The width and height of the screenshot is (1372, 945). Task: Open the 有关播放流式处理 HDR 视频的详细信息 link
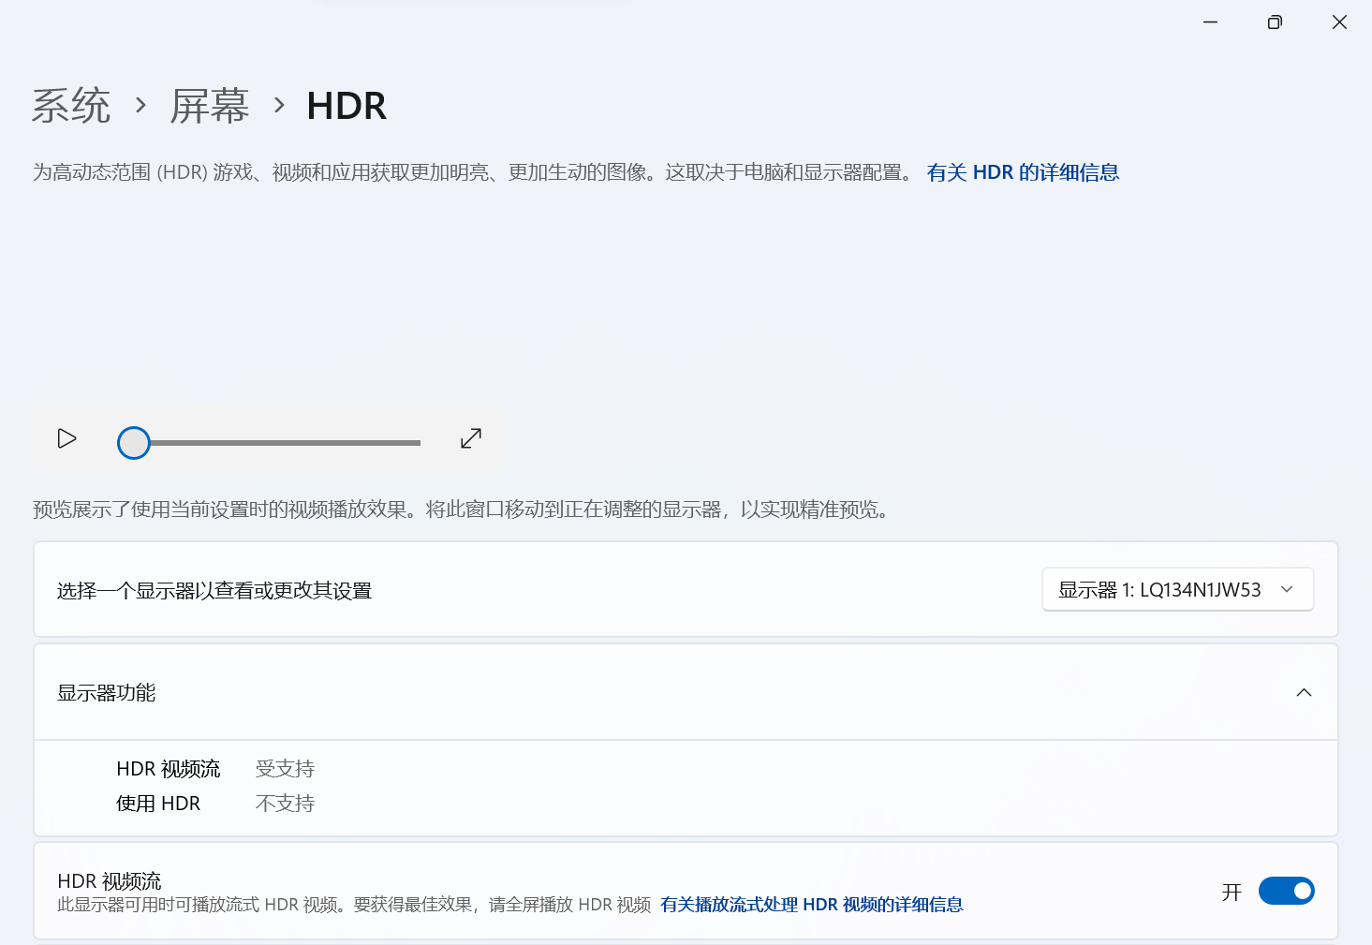(811, 905)
